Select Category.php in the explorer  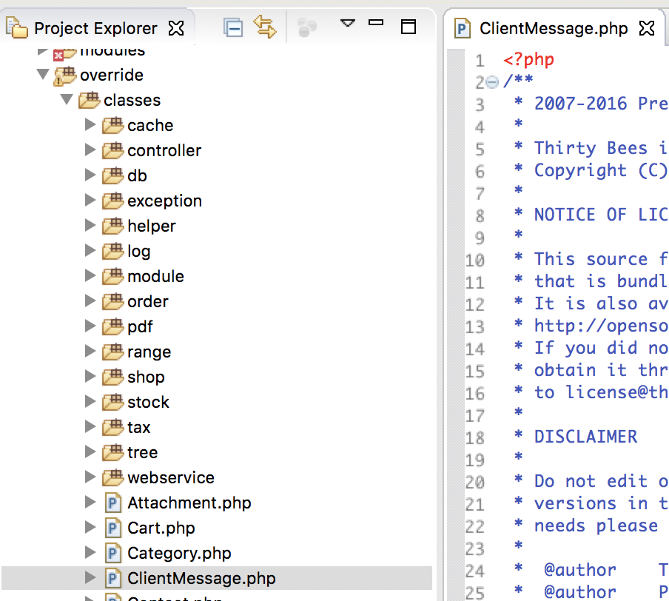(179, 554)
